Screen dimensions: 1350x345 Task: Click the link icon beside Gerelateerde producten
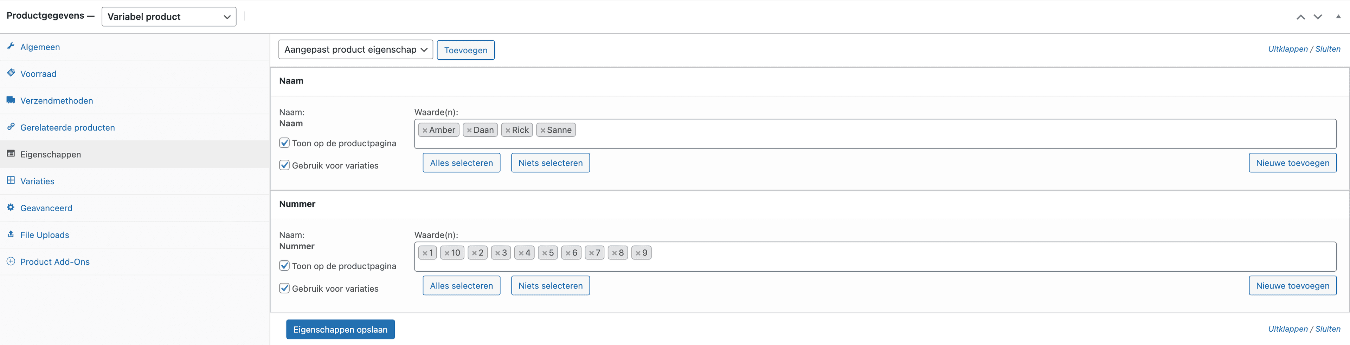[x=11, y=126]
